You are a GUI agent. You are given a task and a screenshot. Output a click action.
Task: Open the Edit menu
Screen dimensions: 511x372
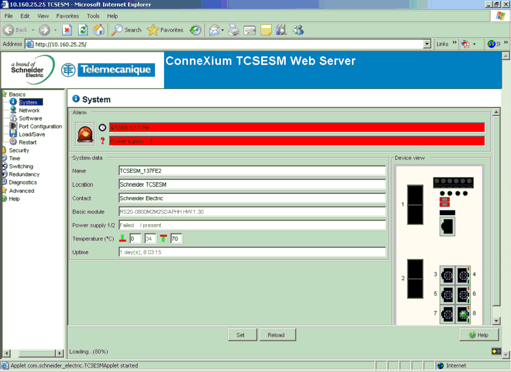[x=25, y=16]
